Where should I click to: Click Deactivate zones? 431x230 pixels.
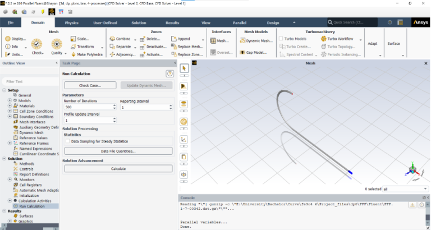click(153, 47)
